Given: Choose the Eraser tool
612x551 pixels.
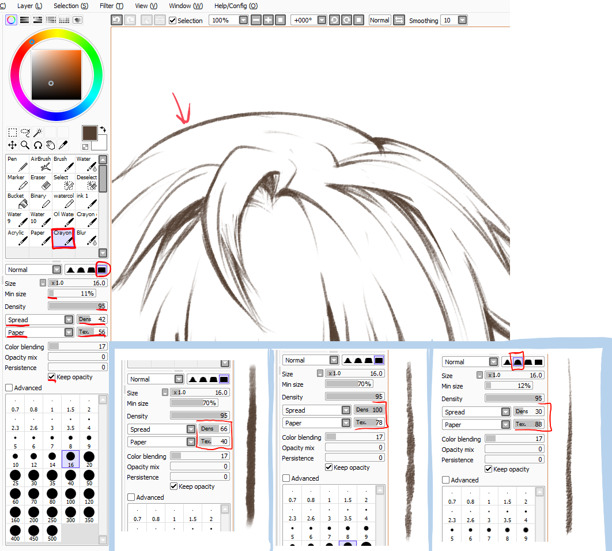Looking at the screenshot, I should click(40, 182).
